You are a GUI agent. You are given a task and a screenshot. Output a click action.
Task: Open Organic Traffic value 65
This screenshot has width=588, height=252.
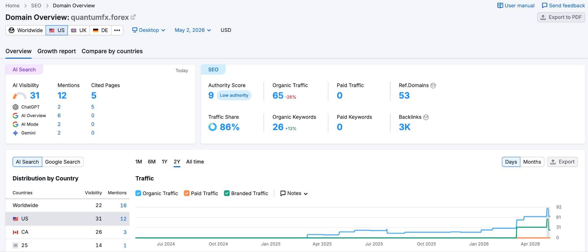coord(278,96)
